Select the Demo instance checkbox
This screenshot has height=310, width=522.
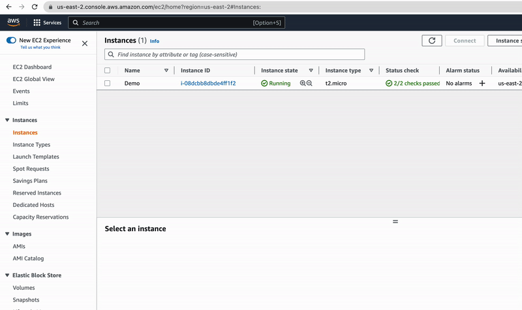tap(108, 84)
